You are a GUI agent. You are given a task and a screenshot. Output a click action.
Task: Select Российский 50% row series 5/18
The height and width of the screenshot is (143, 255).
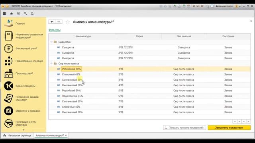click(x=149, y=91)
